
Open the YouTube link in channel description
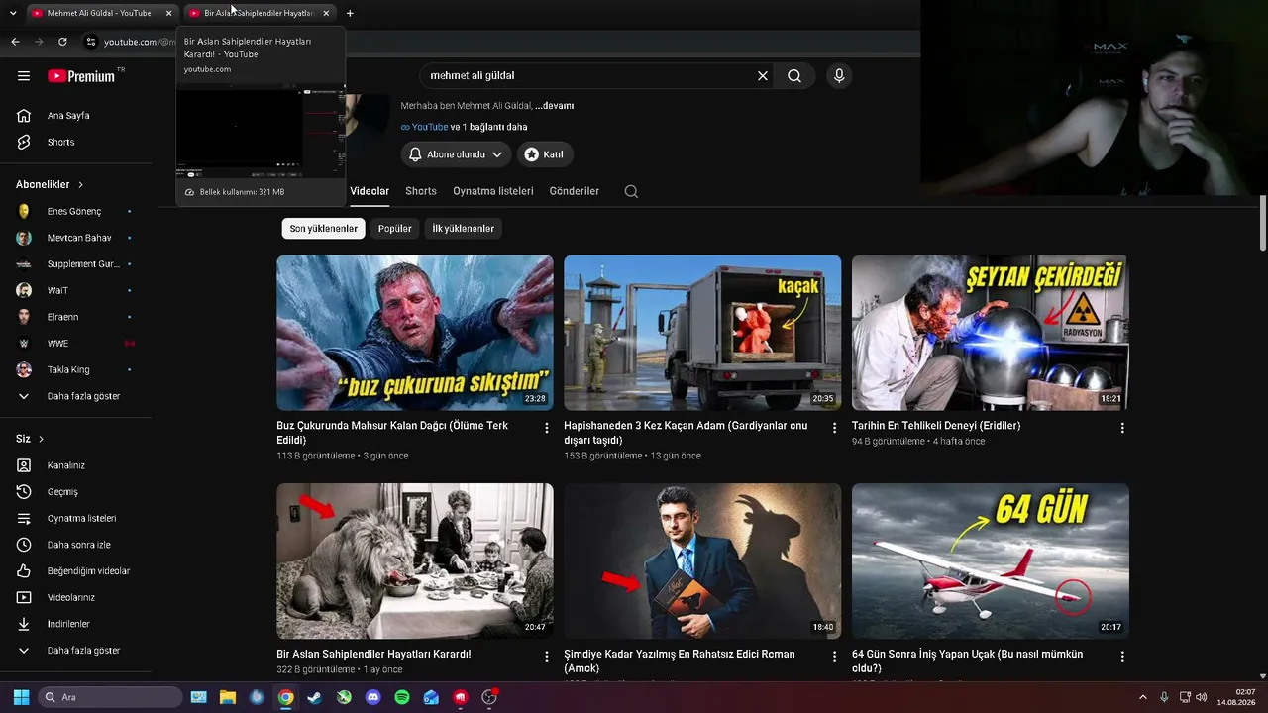coord(425,127)
